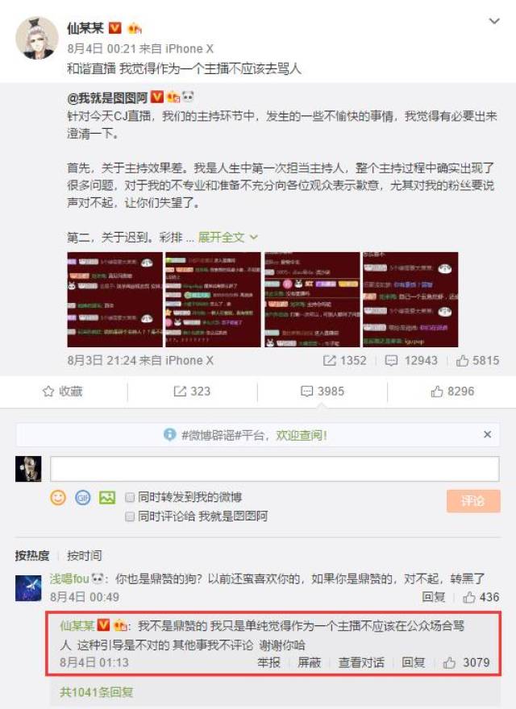Repost the post showing 323 shares
Image resolution: width=516 pixels, height=709 pixels.
pos(192,392)
